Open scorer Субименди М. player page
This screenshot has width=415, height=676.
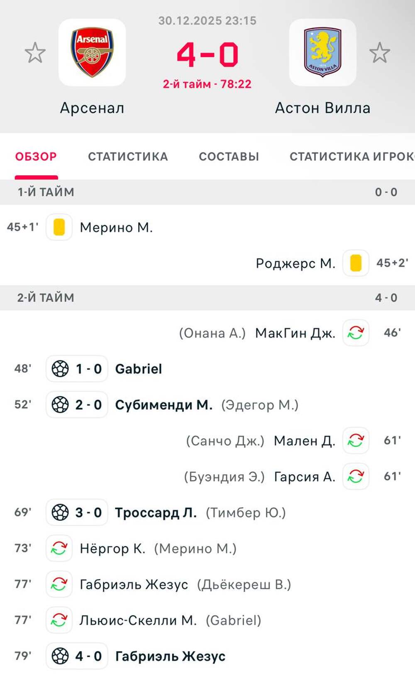pyautogui.click(x=164, y=405)
